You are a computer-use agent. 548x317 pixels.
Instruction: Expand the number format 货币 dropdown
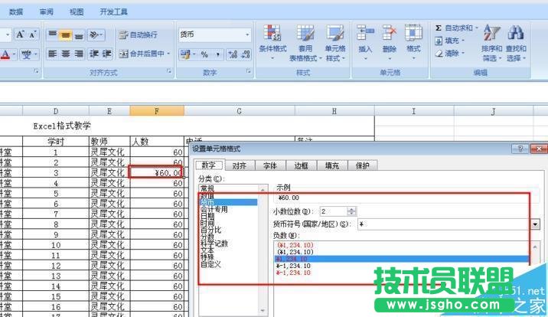pos(247,34)
